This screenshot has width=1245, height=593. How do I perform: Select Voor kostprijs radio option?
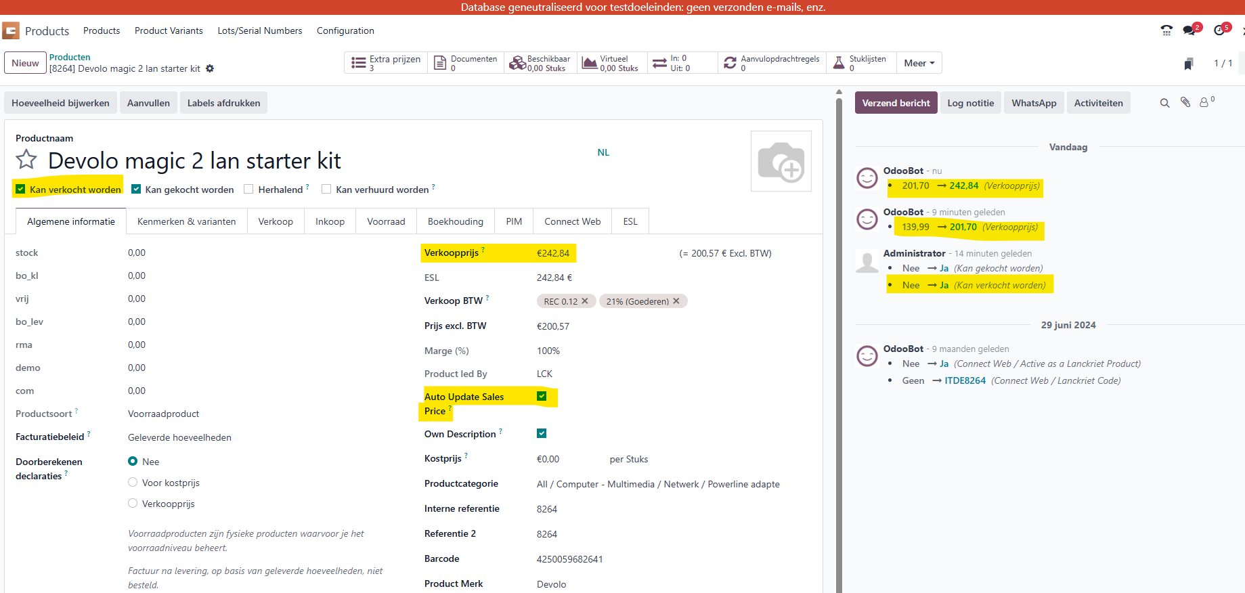click(133, 482)
